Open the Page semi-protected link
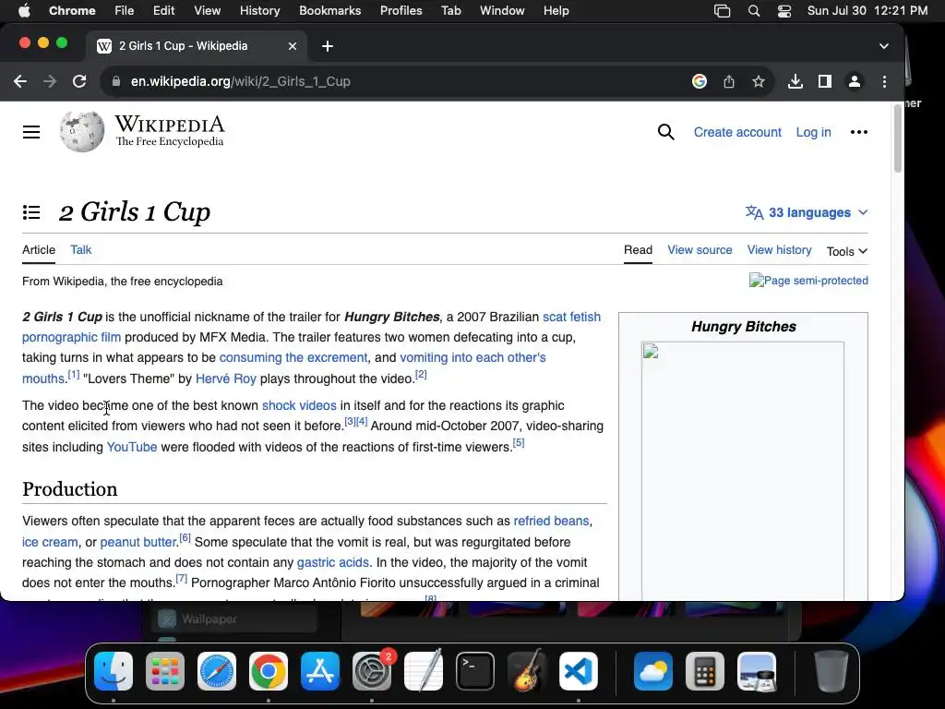The height and width of the screenshot is (709, 945). click(x=808, y=281)
